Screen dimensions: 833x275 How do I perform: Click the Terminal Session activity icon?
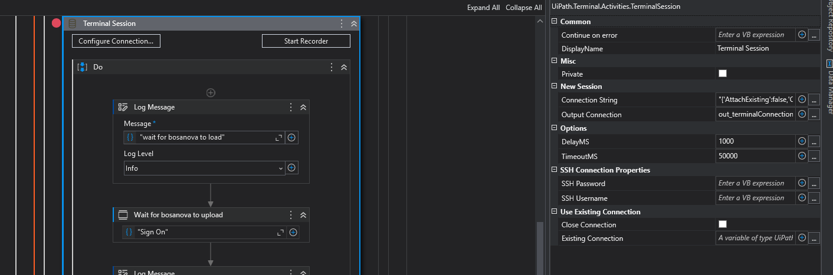click(73, 24)
